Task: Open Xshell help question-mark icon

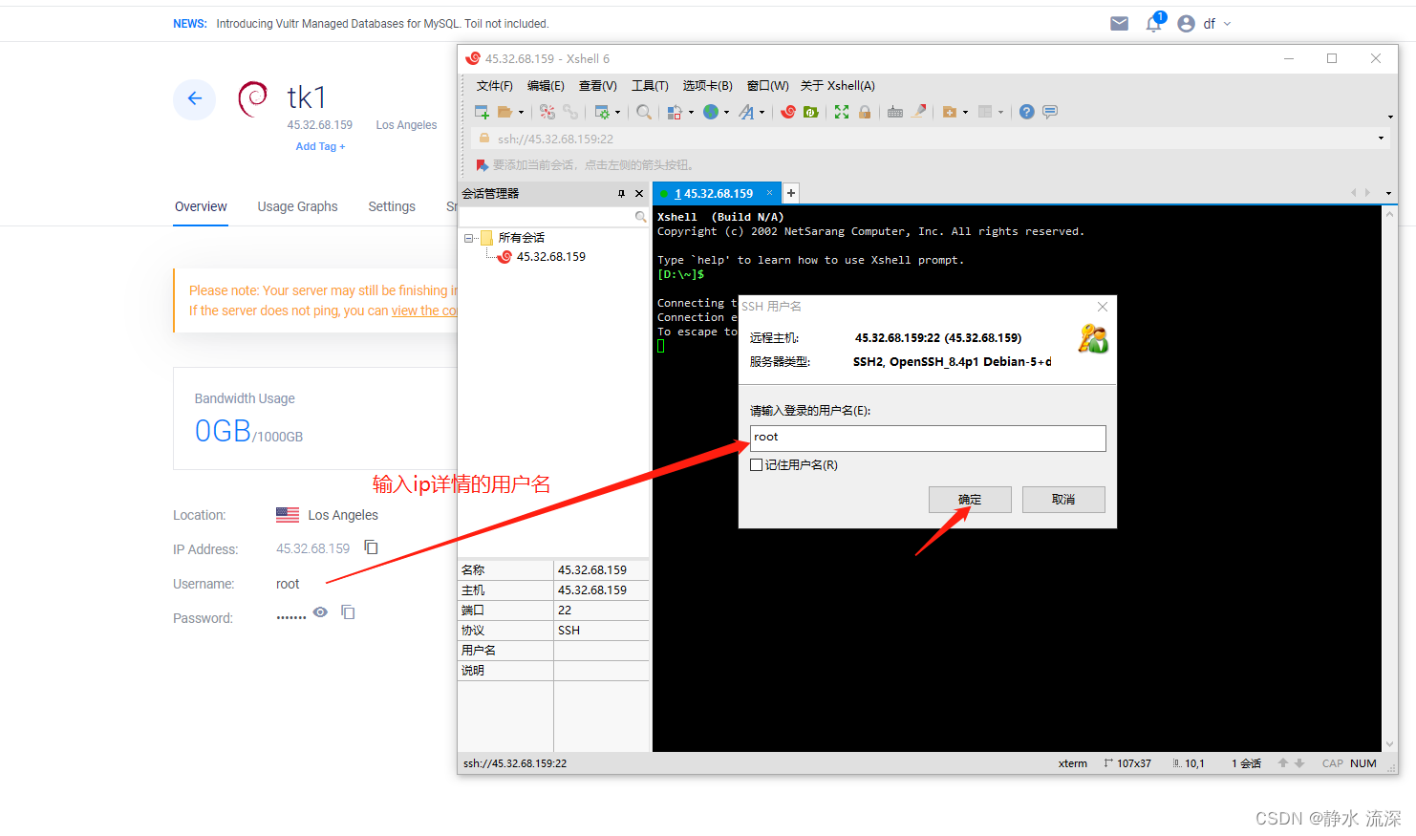Action: tap(1027, 112)
